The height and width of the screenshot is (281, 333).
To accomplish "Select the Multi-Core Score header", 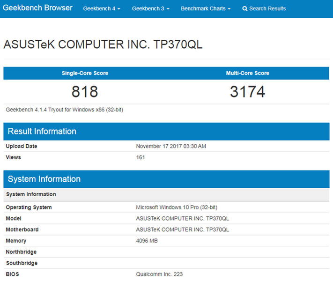I will point(248,73).
